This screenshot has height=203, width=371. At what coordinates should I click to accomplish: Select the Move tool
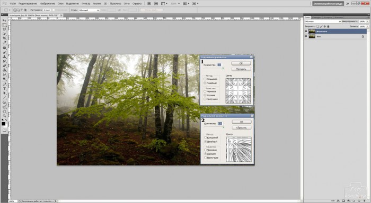5,20
